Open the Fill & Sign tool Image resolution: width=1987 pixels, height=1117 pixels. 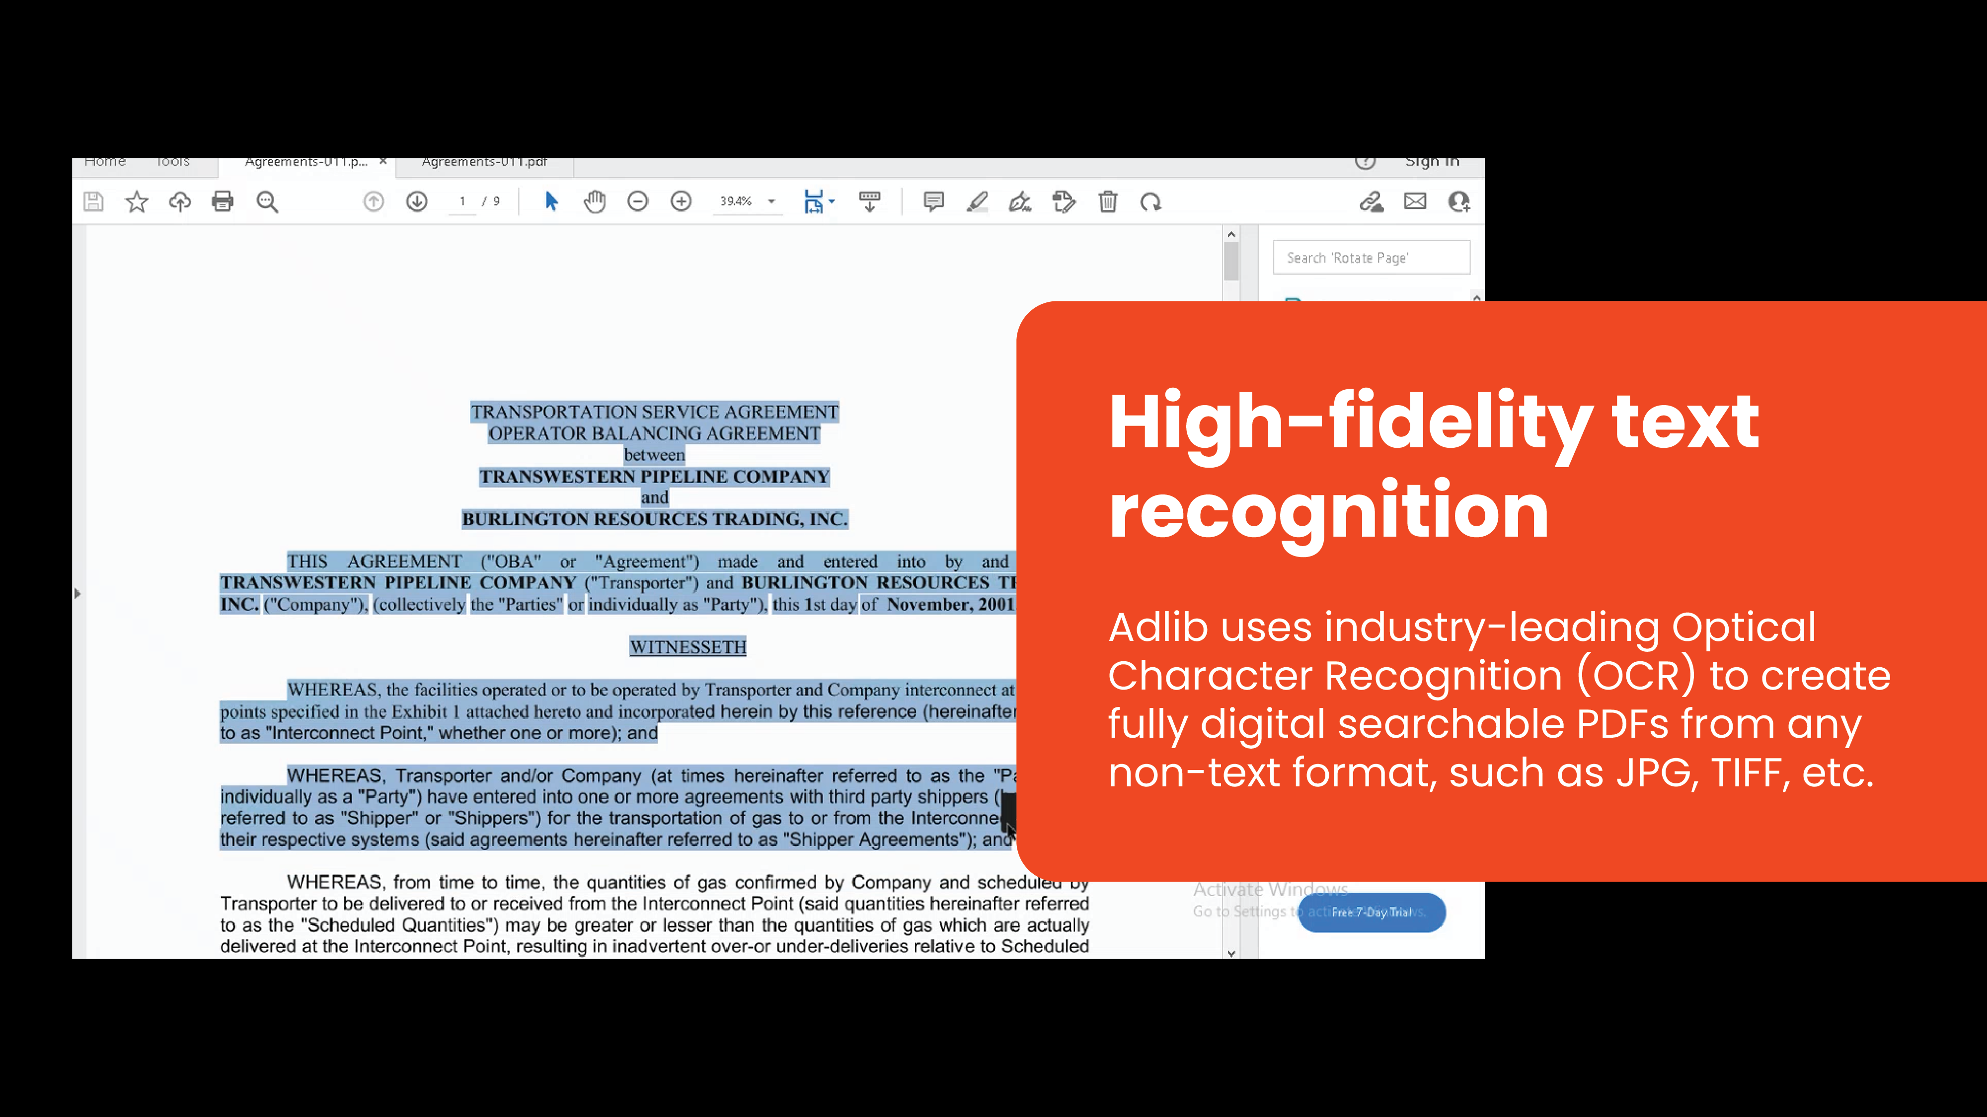[1020, 202]
